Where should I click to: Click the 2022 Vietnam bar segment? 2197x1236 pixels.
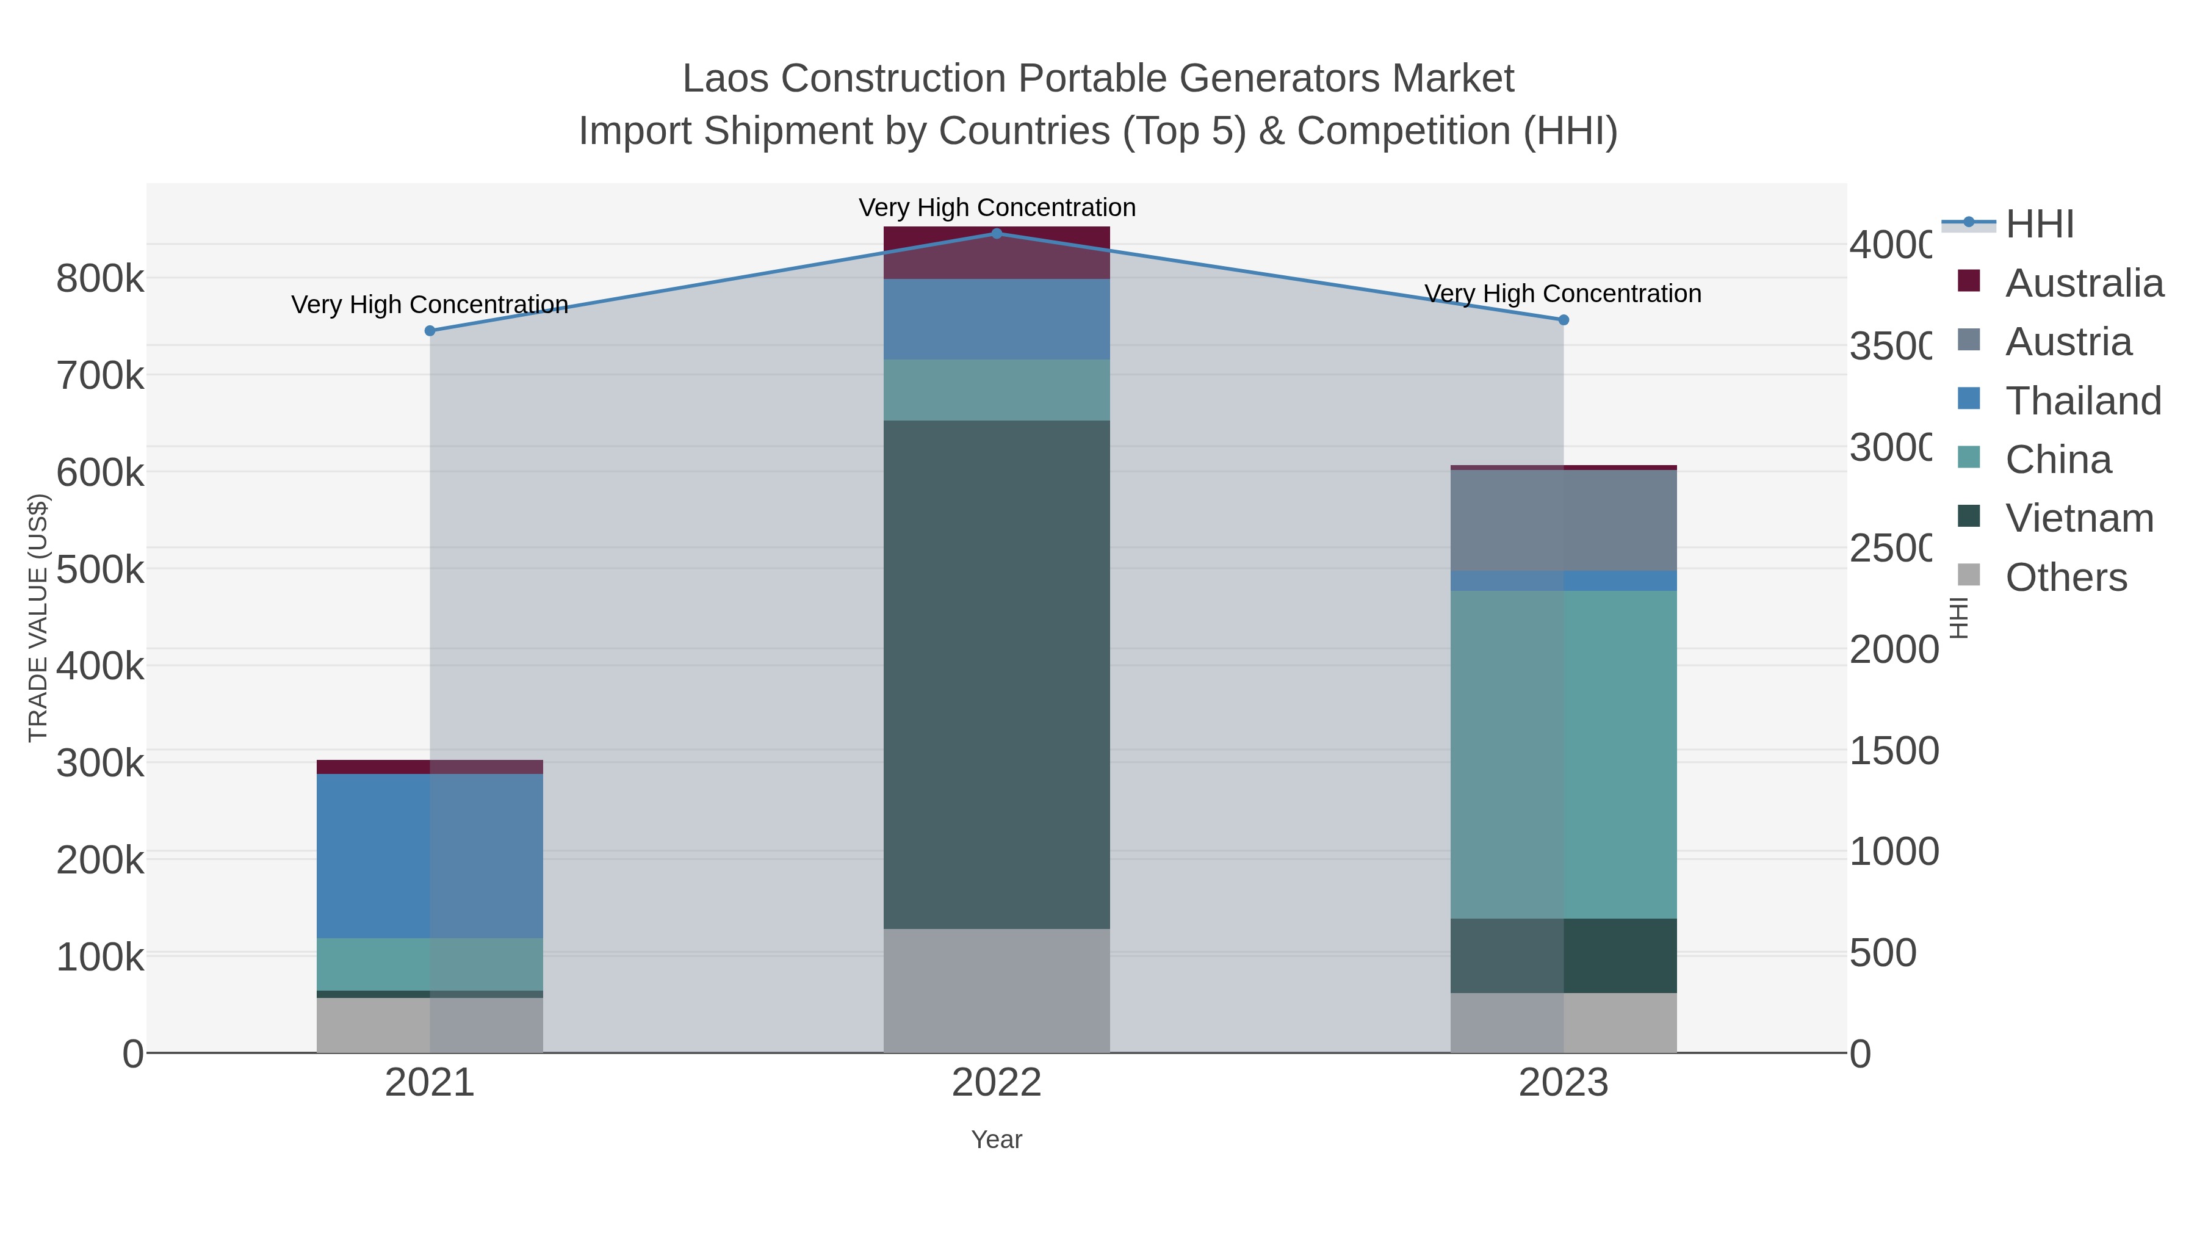[x=996, y=674]
